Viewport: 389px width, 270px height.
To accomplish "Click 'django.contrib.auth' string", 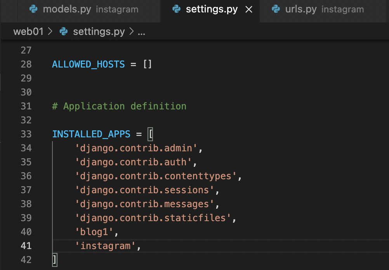I will pos(133,162).
